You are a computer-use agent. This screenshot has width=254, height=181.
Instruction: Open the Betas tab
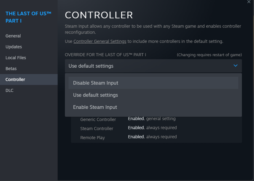11,69
